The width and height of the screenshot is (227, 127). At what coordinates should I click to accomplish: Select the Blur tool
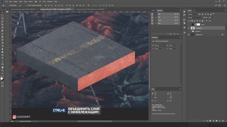point(2,49)
